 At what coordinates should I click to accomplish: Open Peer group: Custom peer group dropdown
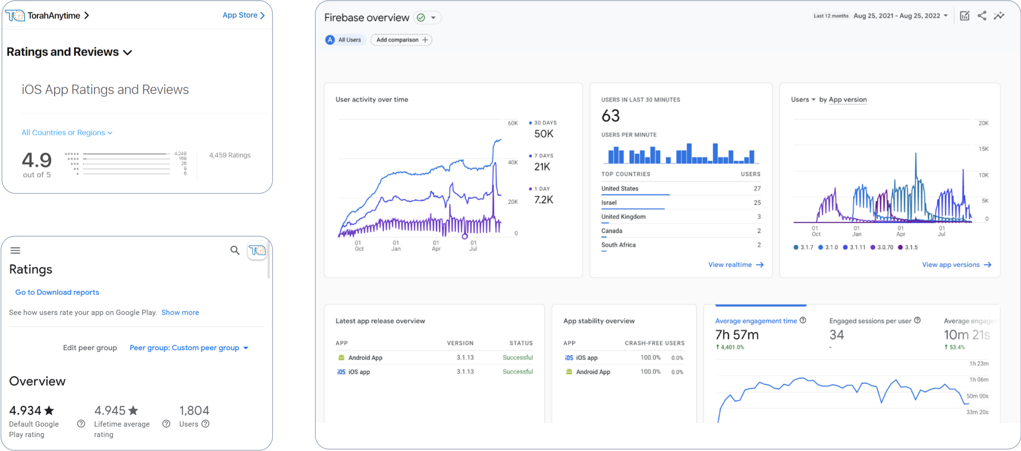(x=189, y=348)
